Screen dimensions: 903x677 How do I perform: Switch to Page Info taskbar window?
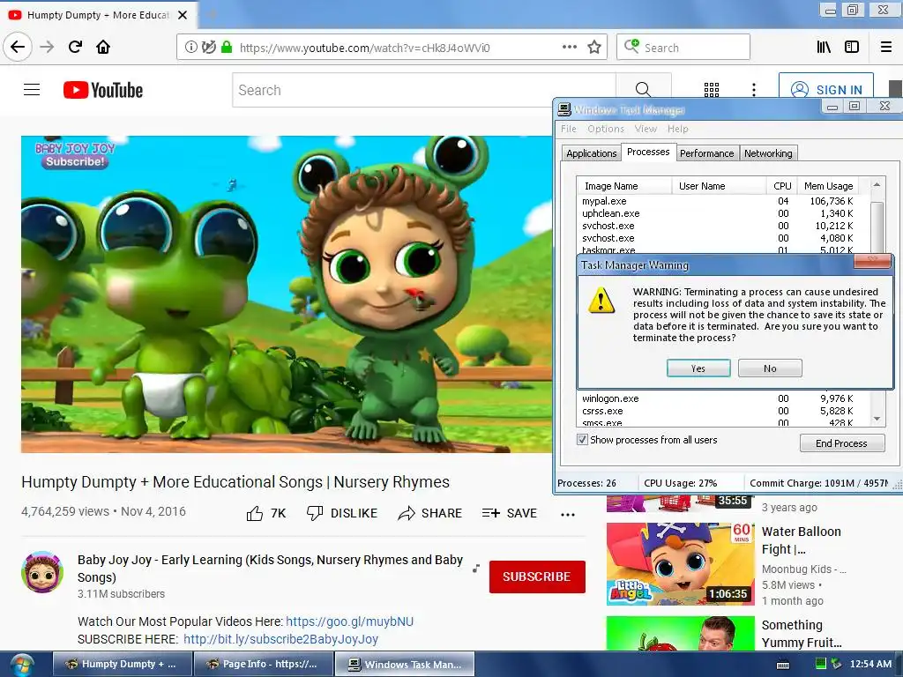tap(263, 664)
